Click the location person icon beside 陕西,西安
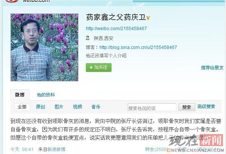This screenshot has height=154, width=226. tap(88, 38)
